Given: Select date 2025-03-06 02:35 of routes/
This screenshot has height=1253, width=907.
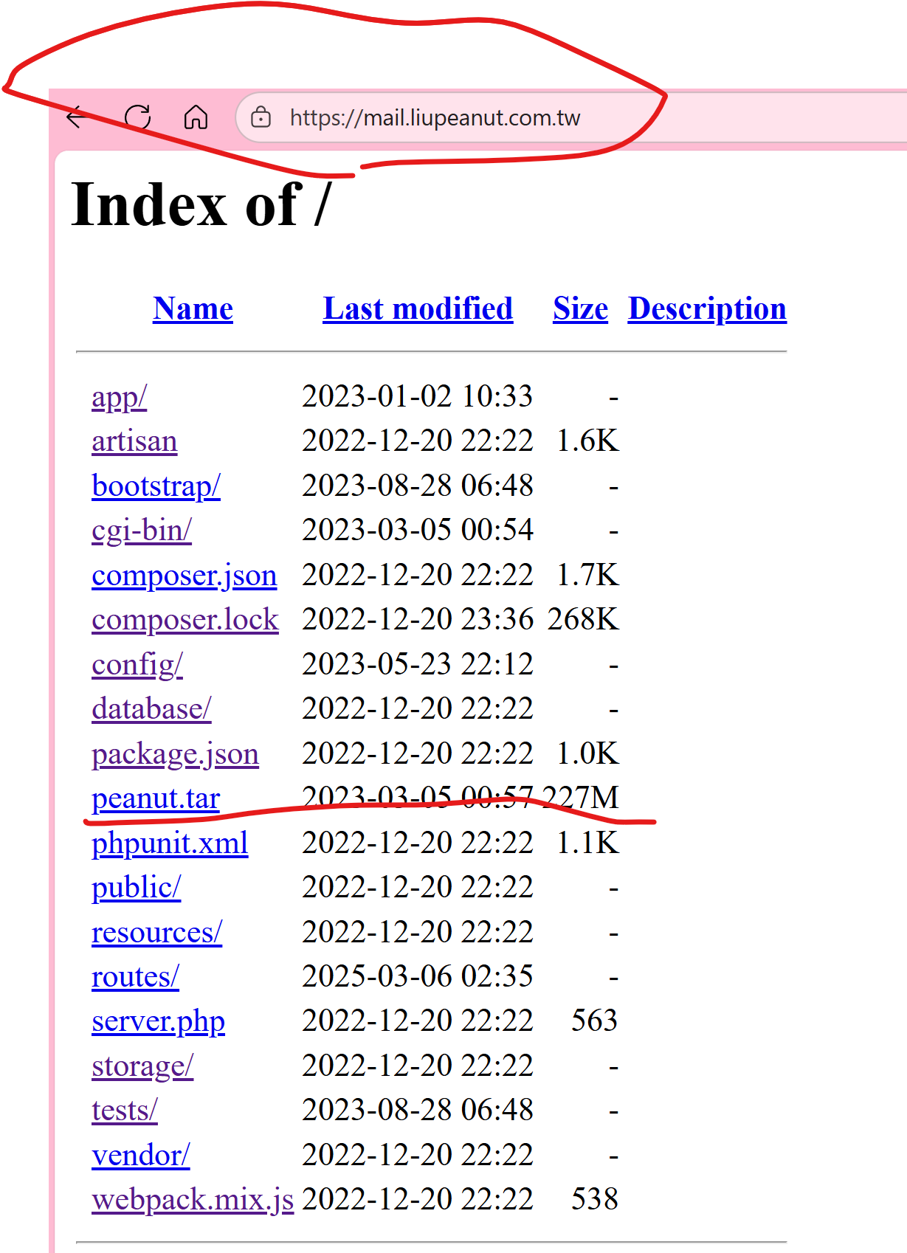Looking at the screenshot, I should [x=418, y=976].
